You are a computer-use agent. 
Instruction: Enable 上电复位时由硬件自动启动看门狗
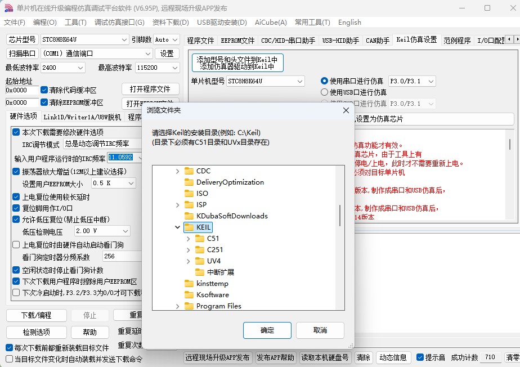(16, 245)
